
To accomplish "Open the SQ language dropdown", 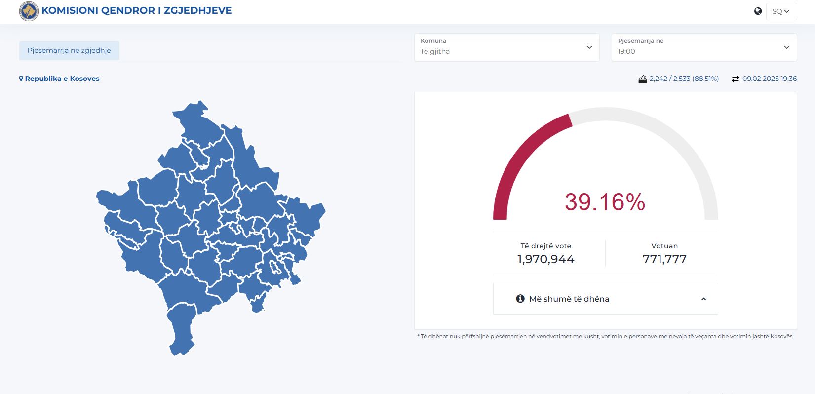I will 781,11.
